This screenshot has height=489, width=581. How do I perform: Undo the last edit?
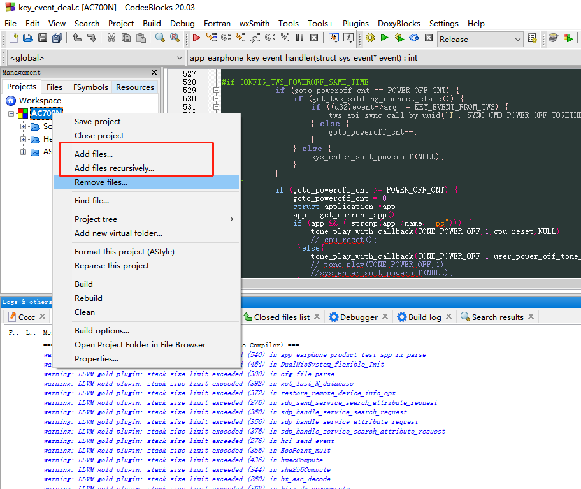point(77,38)
